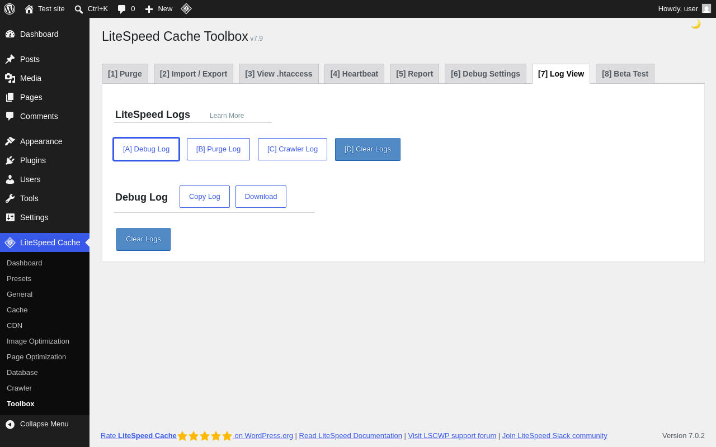Image resolution: width=716 pixels, height=447 pixels.
Task: Download the debug log
Action: [261, 197]
